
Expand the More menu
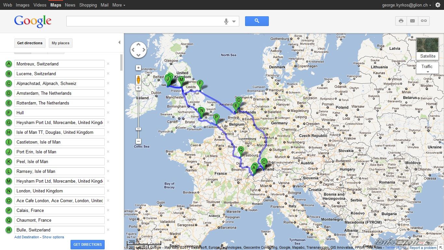(119, 5)
